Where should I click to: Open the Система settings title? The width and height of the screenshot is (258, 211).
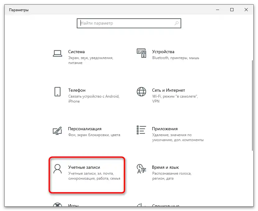(x=76, y=52)
